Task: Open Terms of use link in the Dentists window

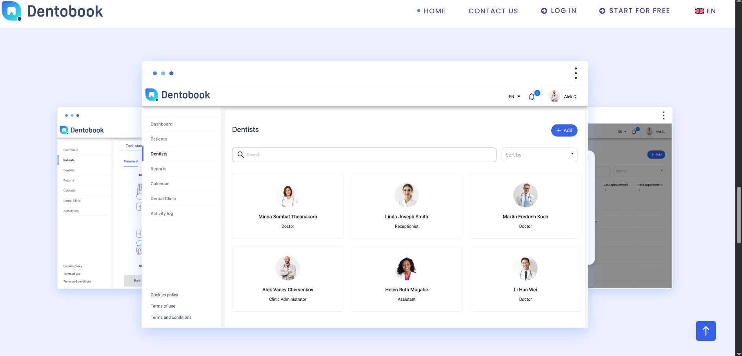Action: click(x=163, y=306)
